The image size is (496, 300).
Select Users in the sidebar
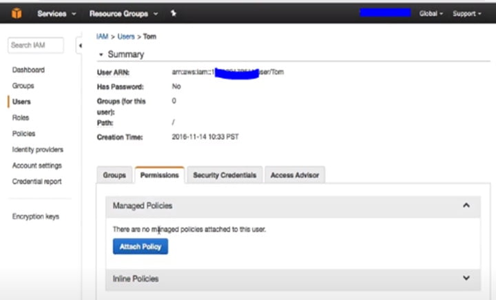click(21, 101)
